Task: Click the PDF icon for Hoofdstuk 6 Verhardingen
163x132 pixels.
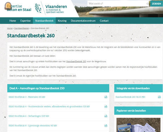Action: 106,116
